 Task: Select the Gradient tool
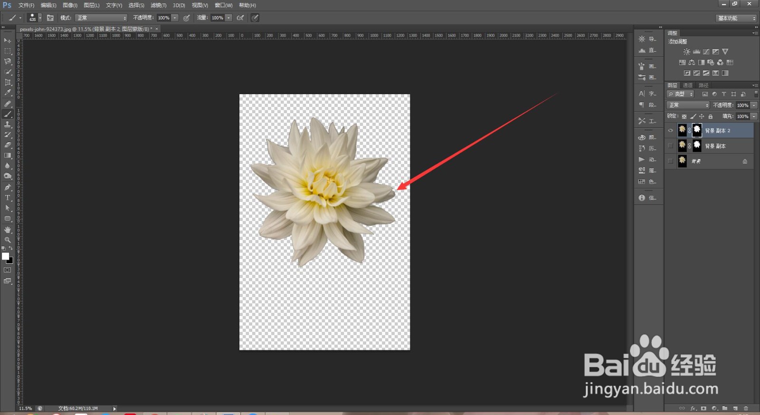click(8, 155)
